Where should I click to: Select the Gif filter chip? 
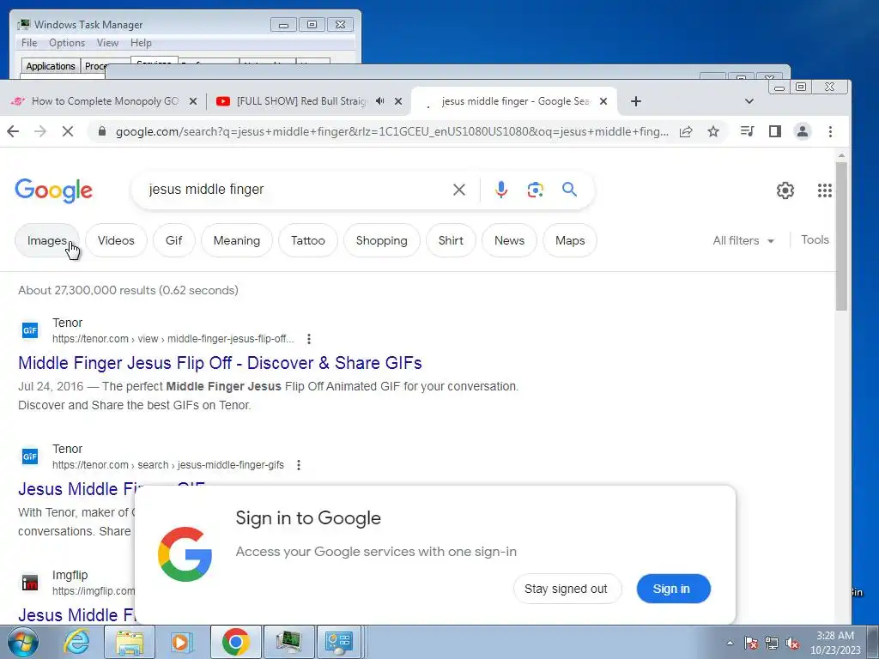click(173, 240)
